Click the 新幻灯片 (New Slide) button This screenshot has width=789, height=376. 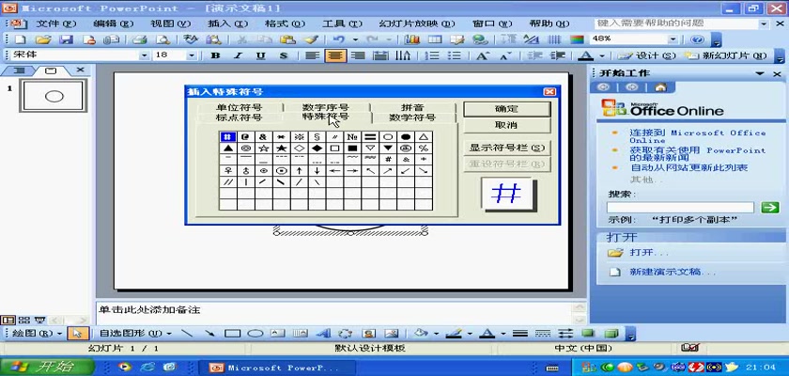[725, 55]
